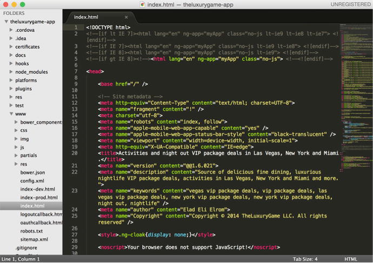Collapse the theluxurygame-app root folder
373x263 pixels.
(x=6, y=22)
